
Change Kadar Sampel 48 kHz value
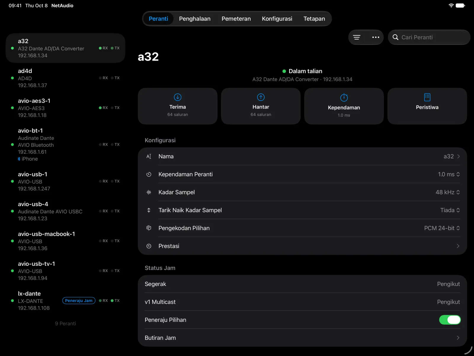tap(448, 192)
